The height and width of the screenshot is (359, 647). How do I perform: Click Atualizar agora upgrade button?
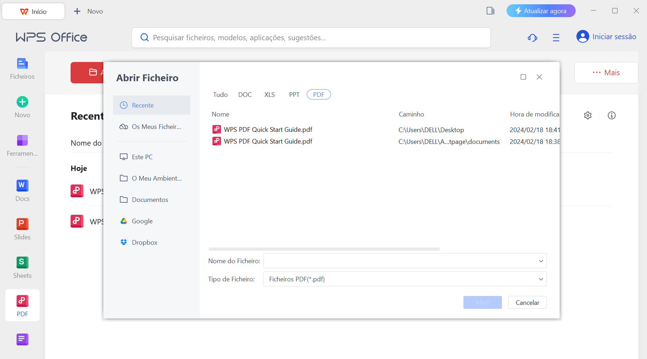541,11
